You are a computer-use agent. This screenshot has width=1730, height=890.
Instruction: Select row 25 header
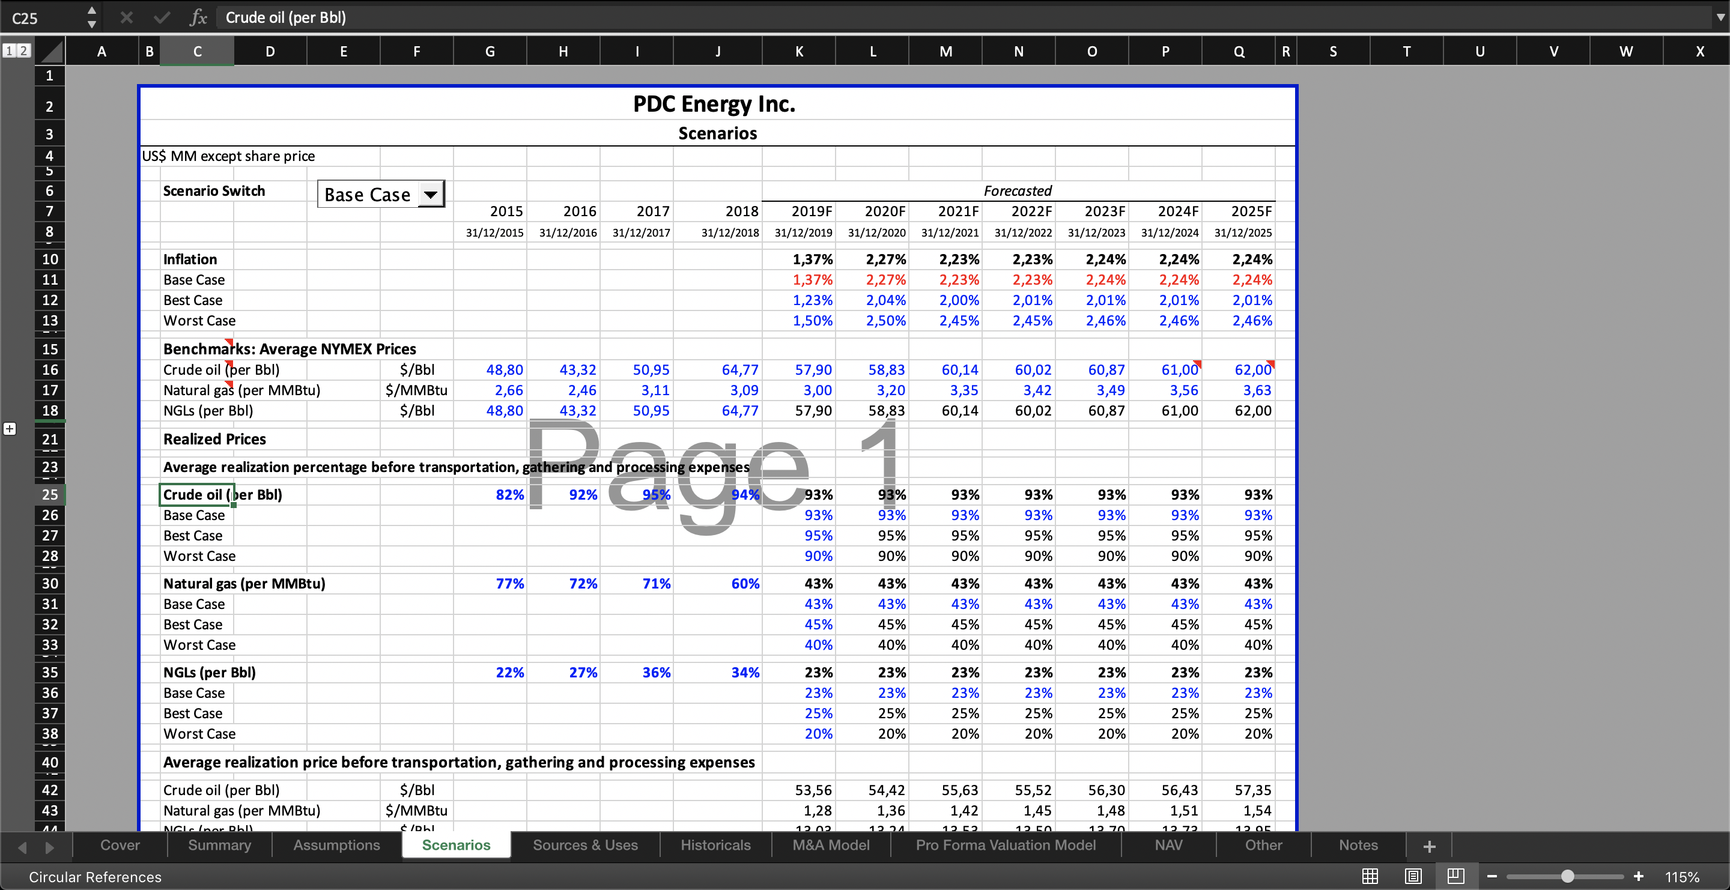50,495
